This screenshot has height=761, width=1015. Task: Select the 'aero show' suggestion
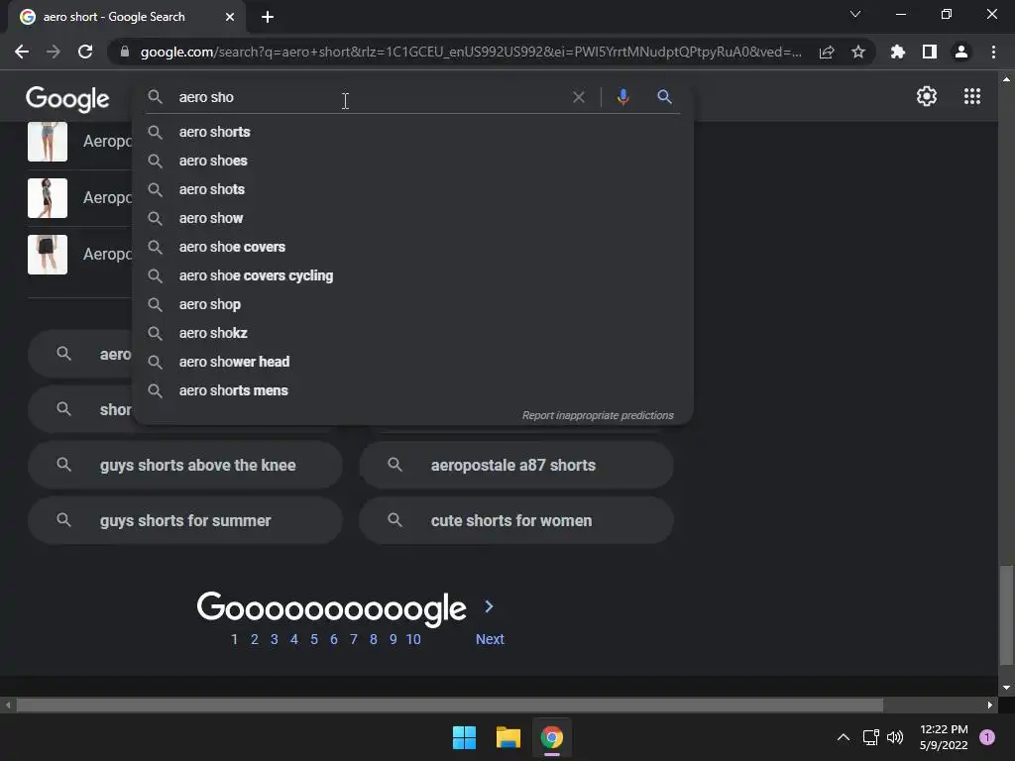point(413,218)
